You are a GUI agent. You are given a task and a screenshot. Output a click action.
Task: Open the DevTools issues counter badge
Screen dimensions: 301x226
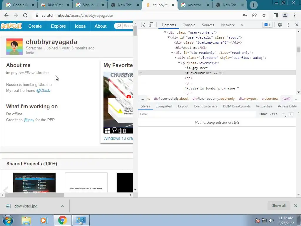[x=267, y=25]
